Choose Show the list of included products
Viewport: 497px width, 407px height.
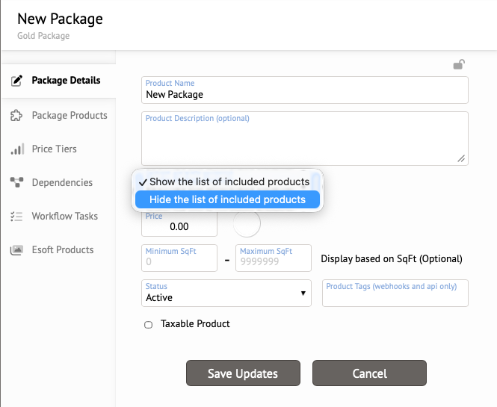(228, 181)
